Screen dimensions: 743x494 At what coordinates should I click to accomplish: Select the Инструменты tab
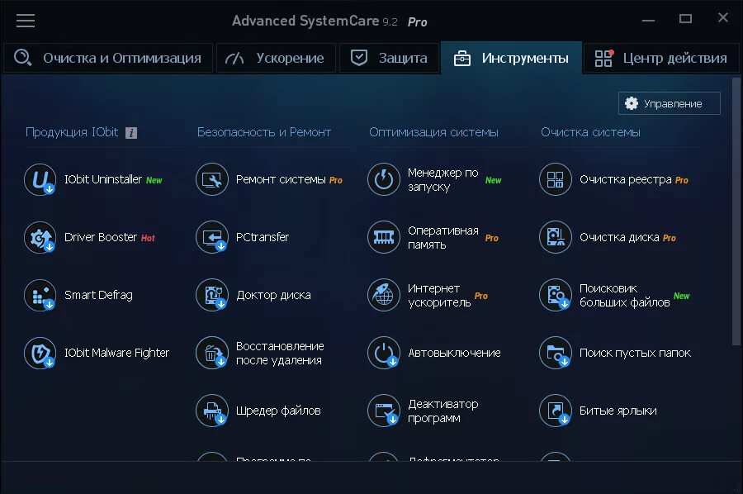[511, 58]
